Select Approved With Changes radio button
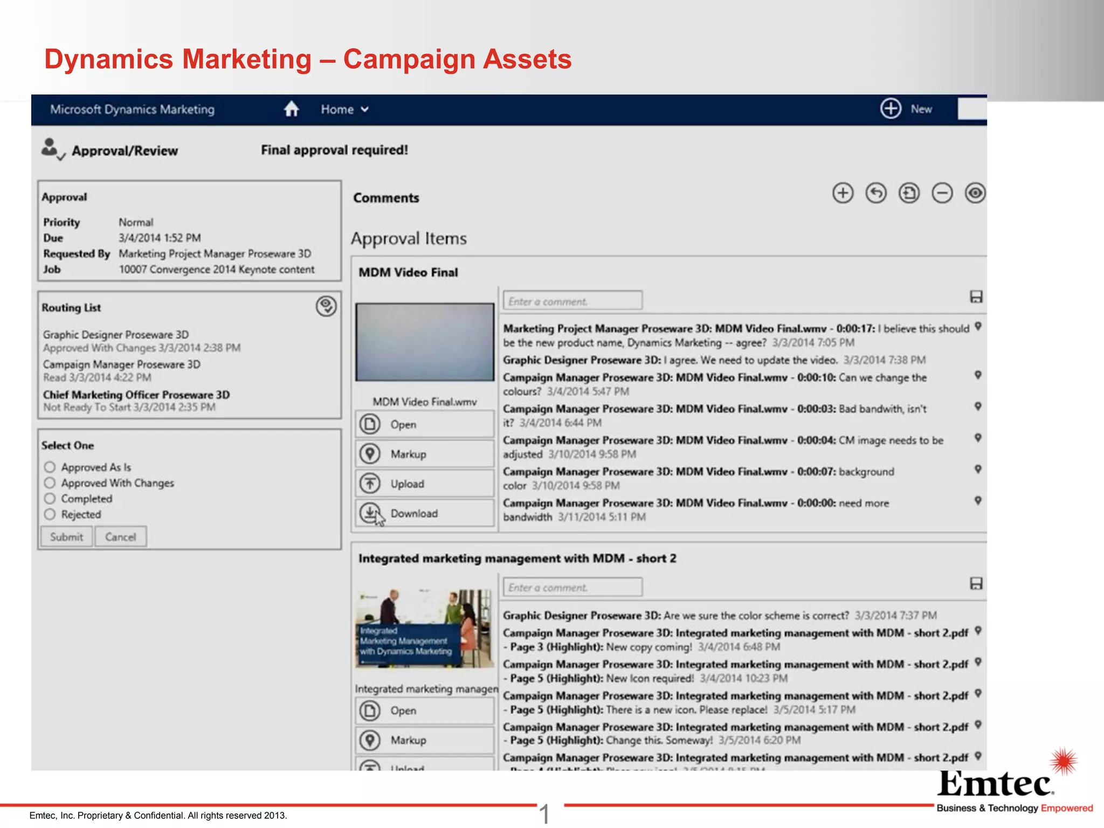The width and height of the screenshot is (1104, 828). 50,482
